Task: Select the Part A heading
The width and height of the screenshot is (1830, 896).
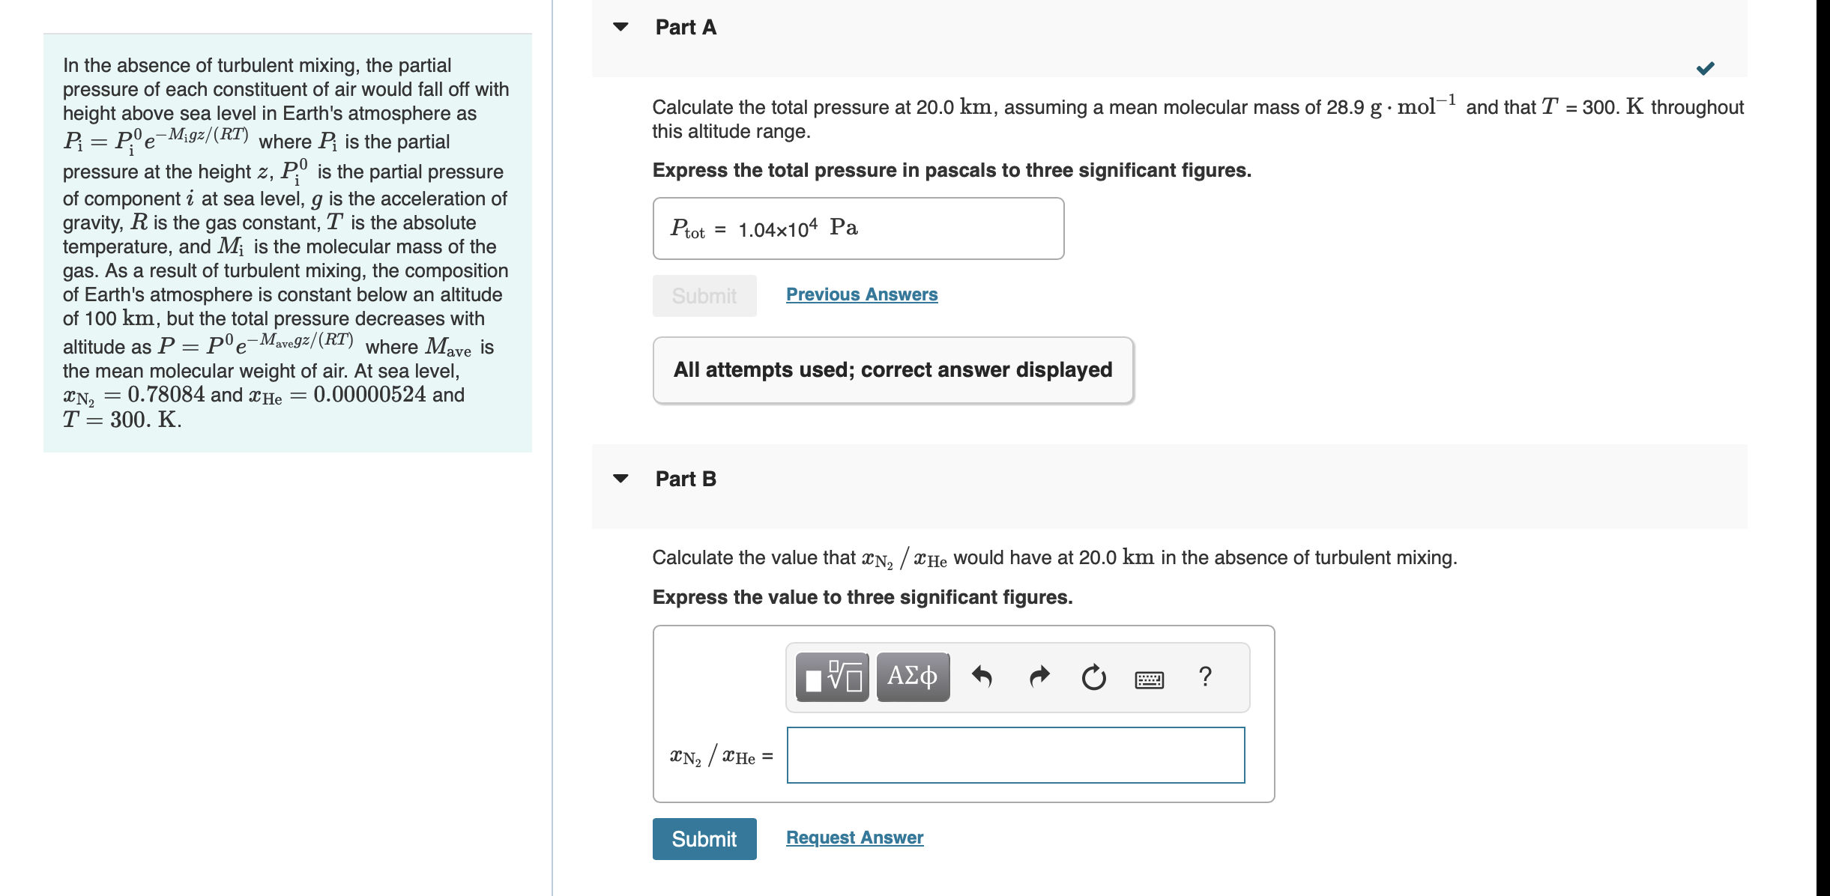Action: pyautogui.click(x=684, y=27)
